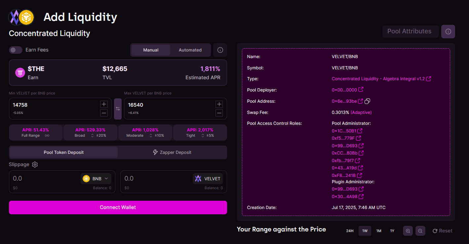The image size is (469, 244).
Task: Copy the Pool Address to clipboard
Action: [x=367, y=101]
